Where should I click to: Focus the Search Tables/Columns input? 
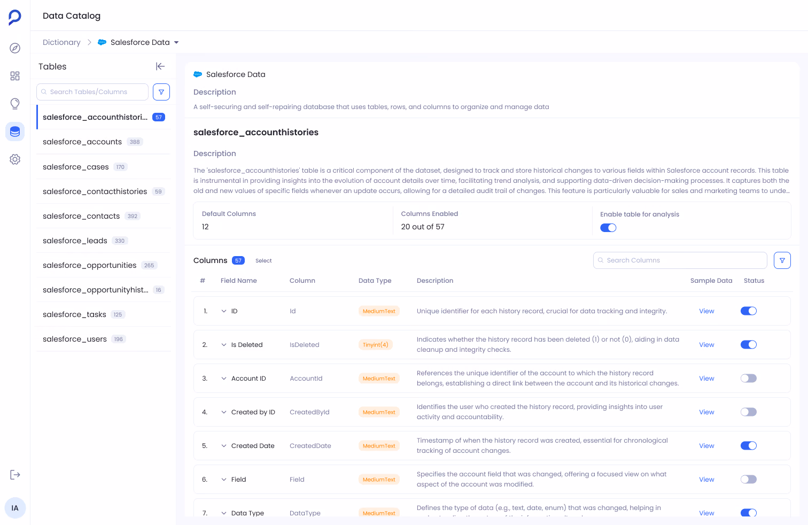92,92
